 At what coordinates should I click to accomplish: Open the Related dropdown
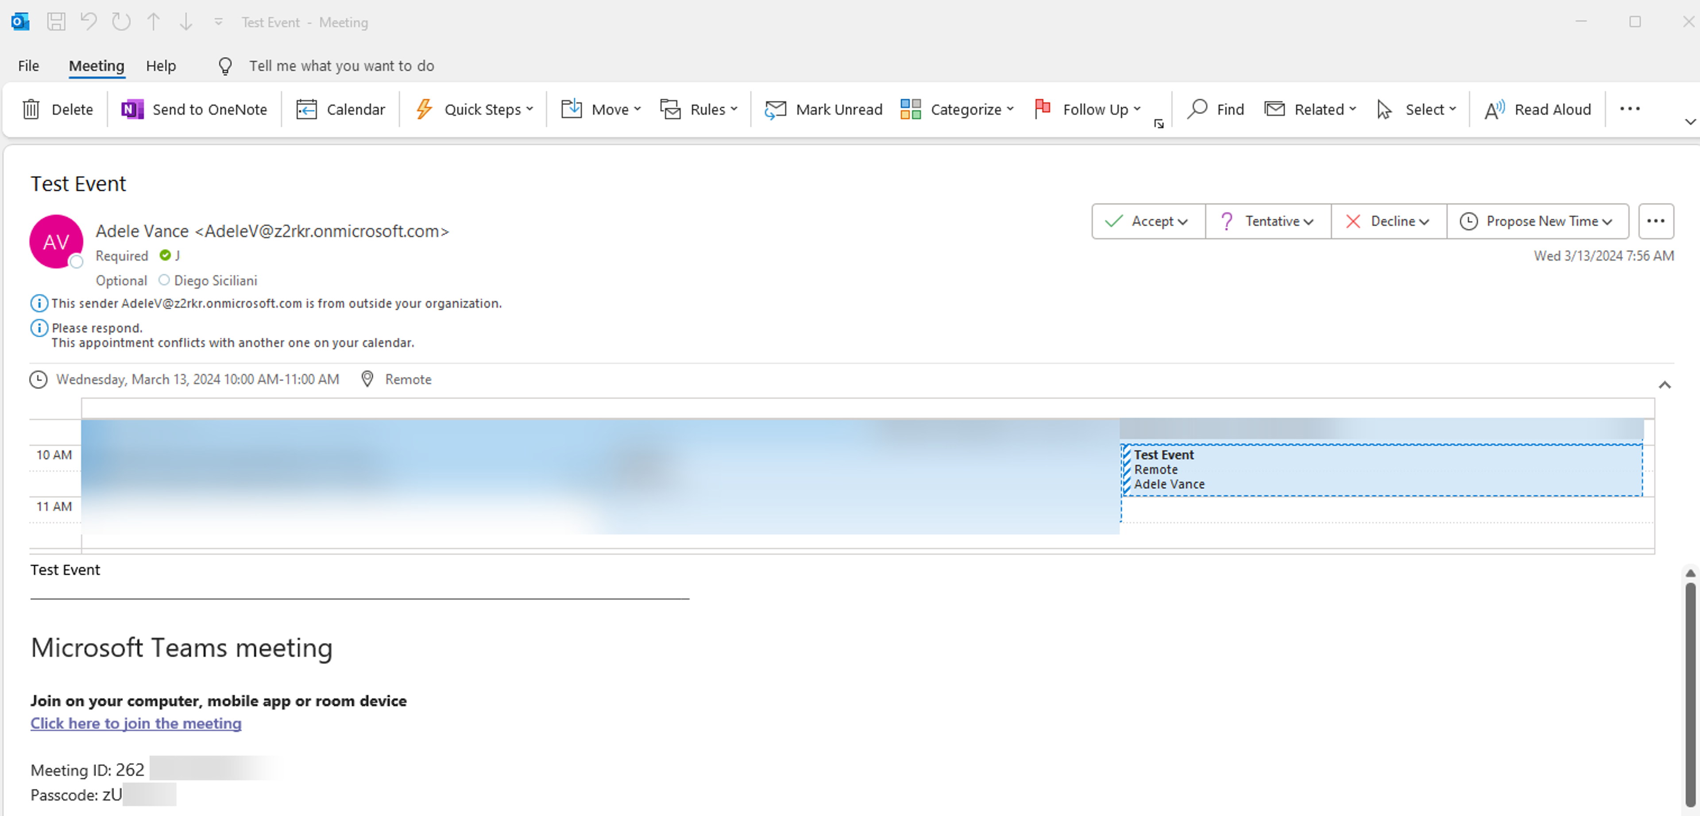click(1310, 109)
